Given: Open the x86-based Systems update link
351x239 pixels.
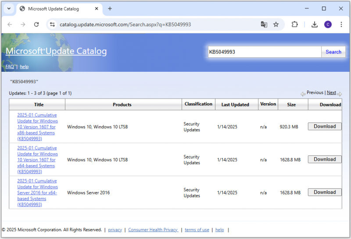Looking at the screenshot, I should (x=37, y=127).
